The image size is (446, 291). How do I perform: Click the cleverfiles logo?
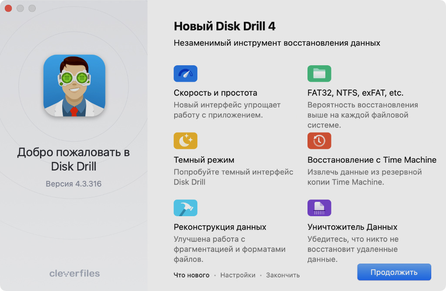(74, 273)
